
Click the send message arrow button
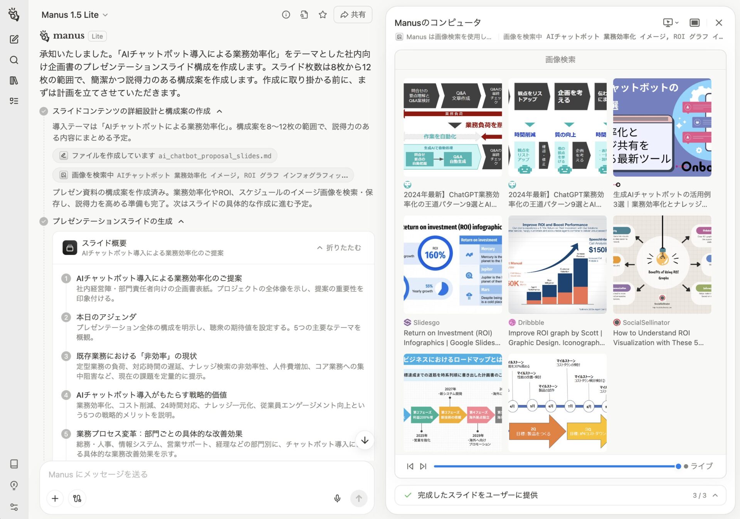pos(358,498)
